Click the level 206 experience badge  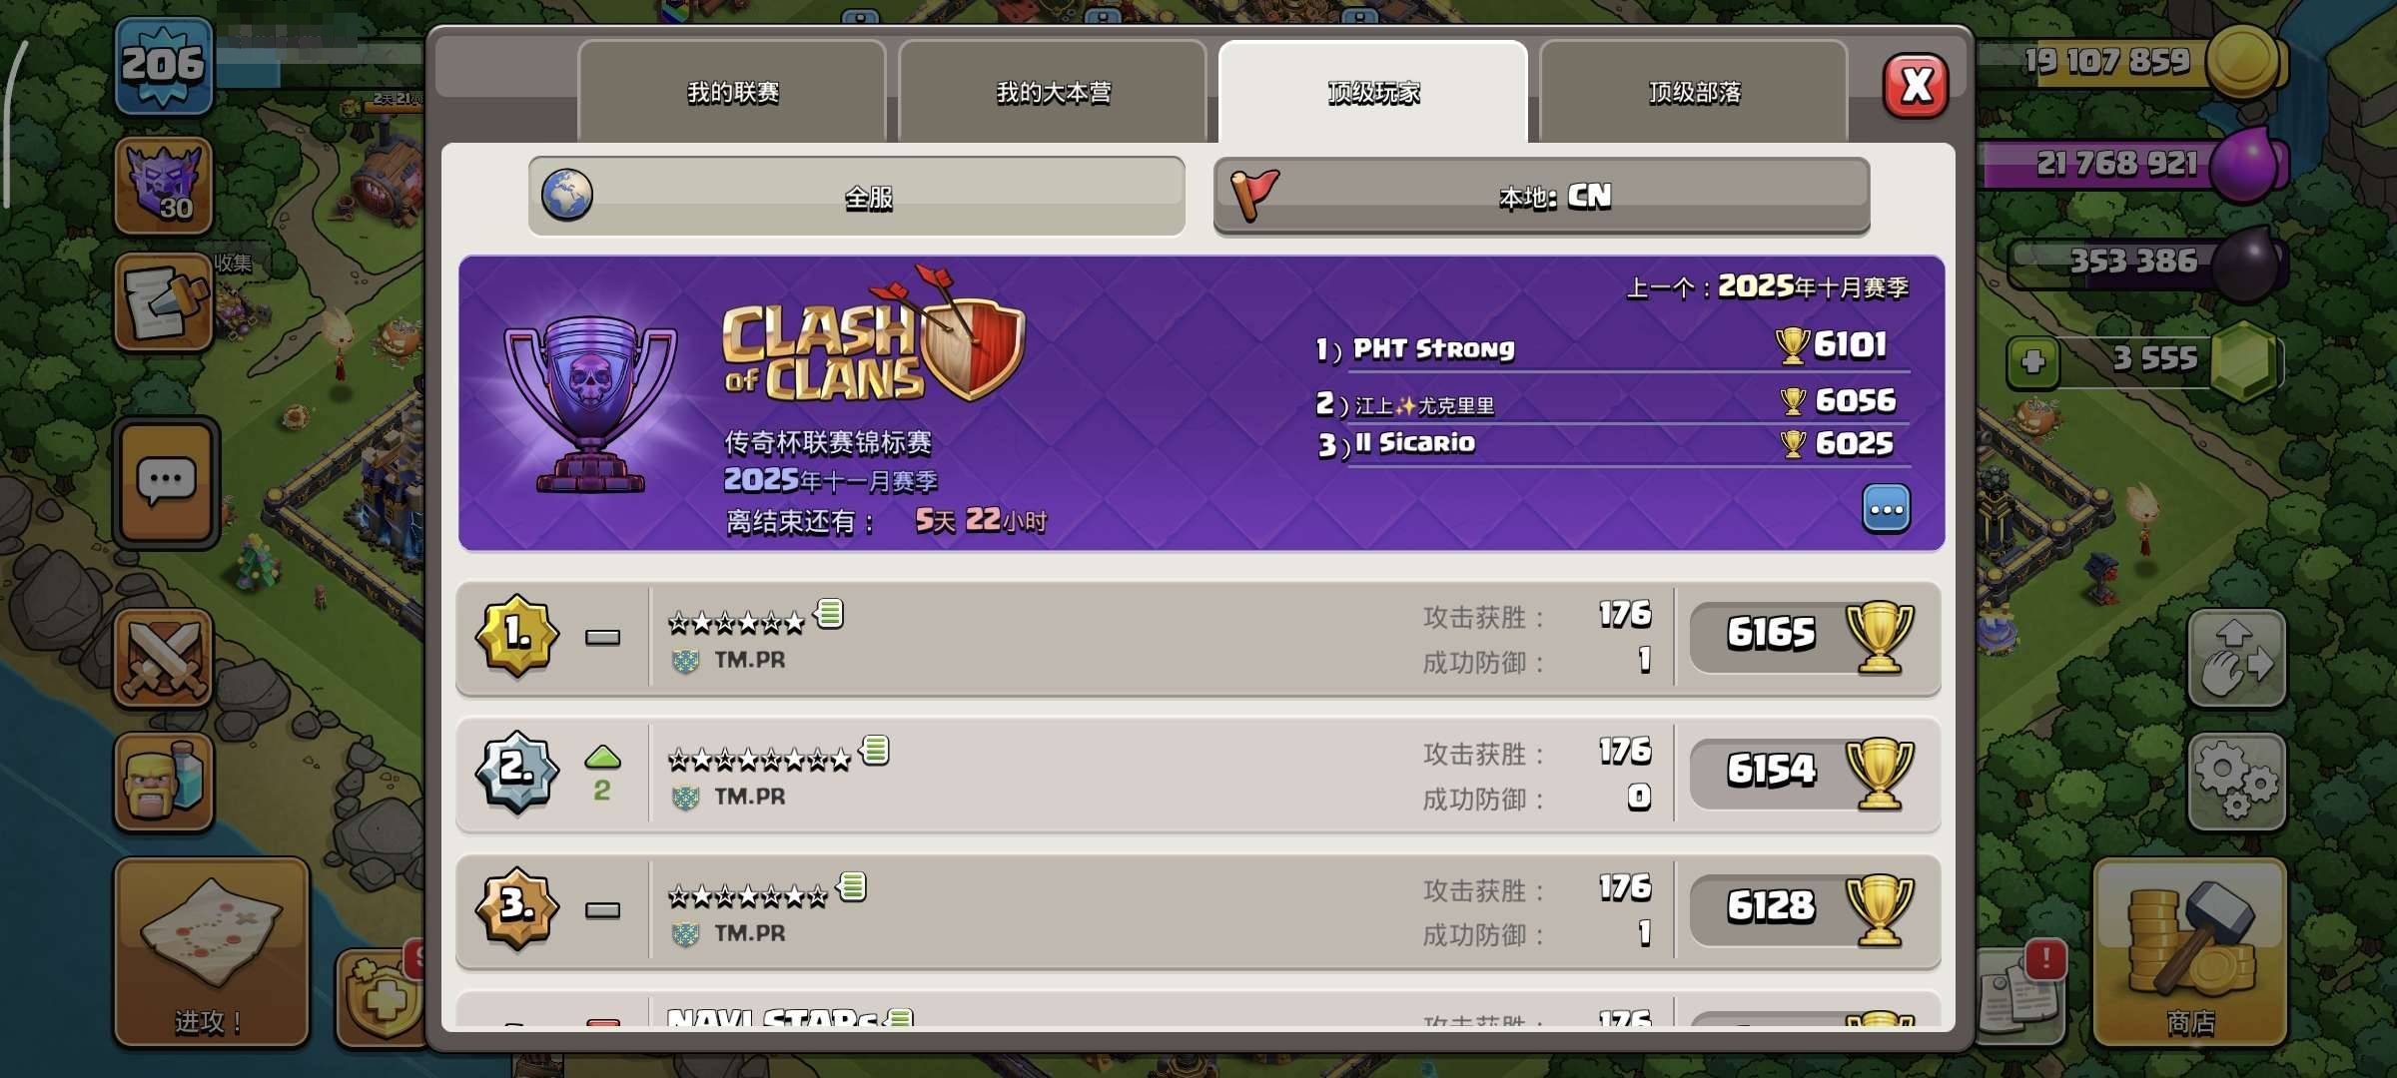click(x=164, y=66)
